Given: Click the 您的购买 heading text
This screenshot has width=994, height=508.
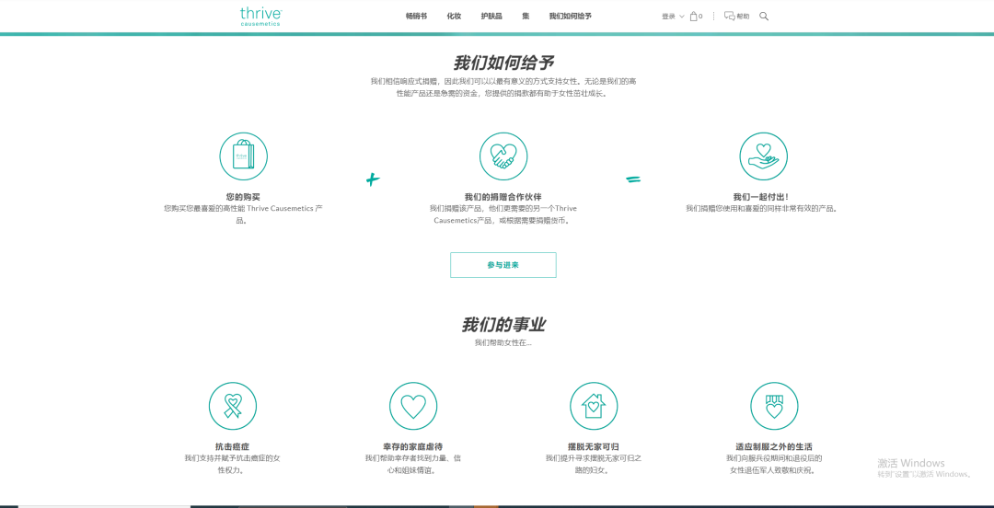Looking at the screenshot, I should point(243,197).
